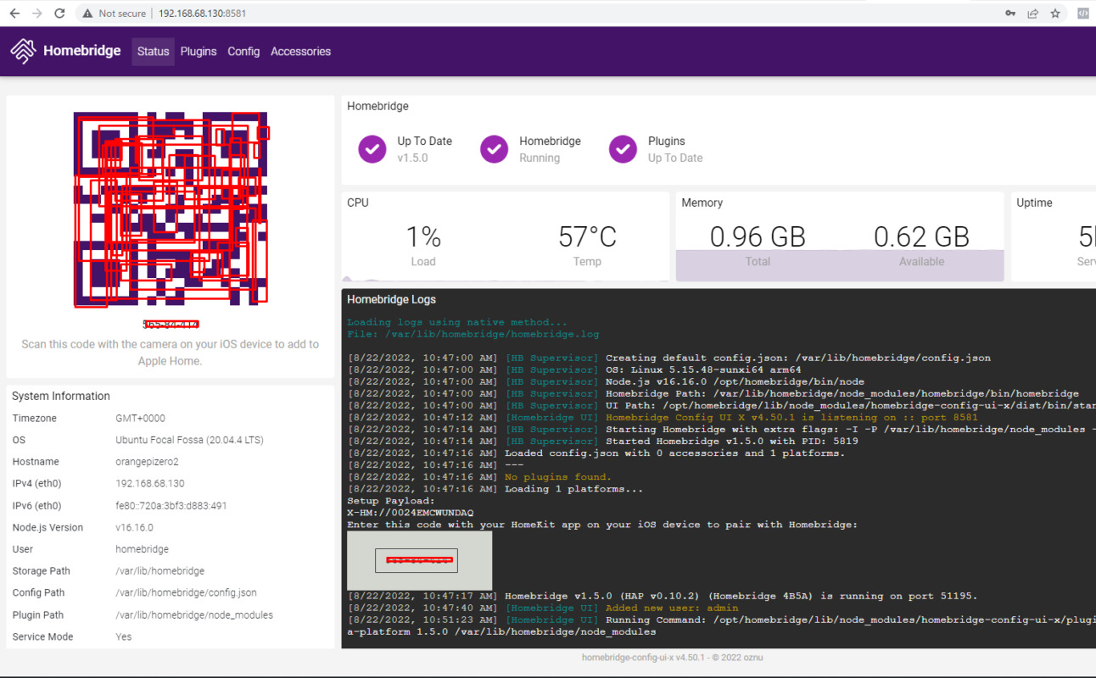Viewport: 1096px width, 678px height.
Task: Select the Storage Path value /var/lib/homebridge
Action: click(160, 571)
